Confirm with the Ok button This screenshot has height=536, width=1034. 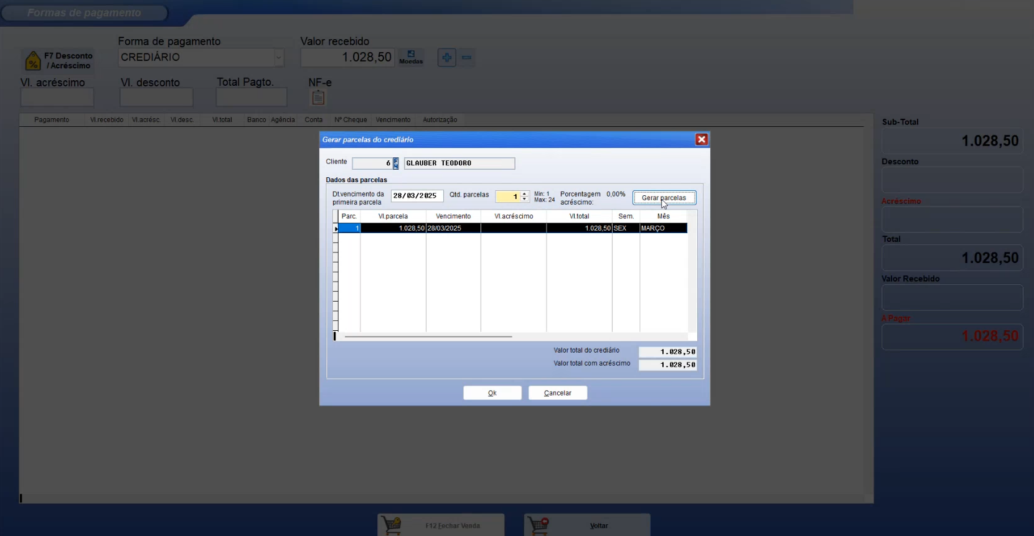point(492,393)
